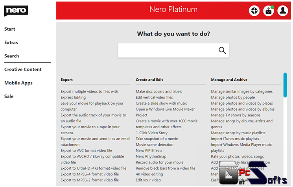Viewport: 293px width, 187px height.
Task: Click the Nero logo
Action: pos(16,11)
